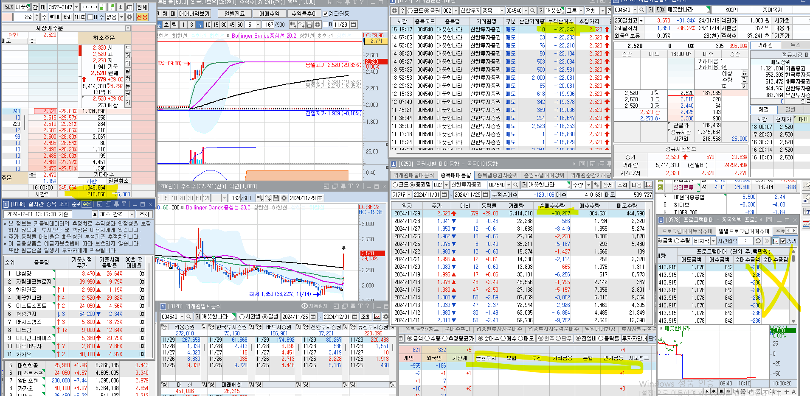Toggle 계좌연동 checkbox
This screenshot has height=396, width=810.
pyautogui.click(x=325, y=14)
